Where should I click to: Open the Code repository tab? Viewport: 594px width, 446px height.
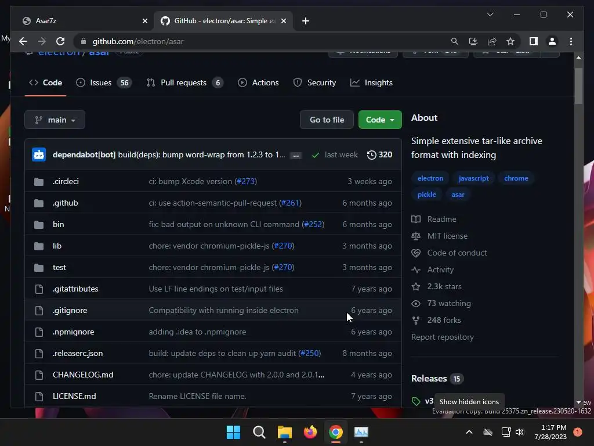tap(45, 82)
